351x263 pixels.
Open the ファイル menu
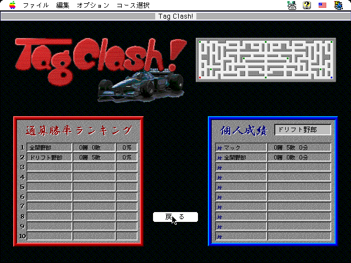coord(36,5)
